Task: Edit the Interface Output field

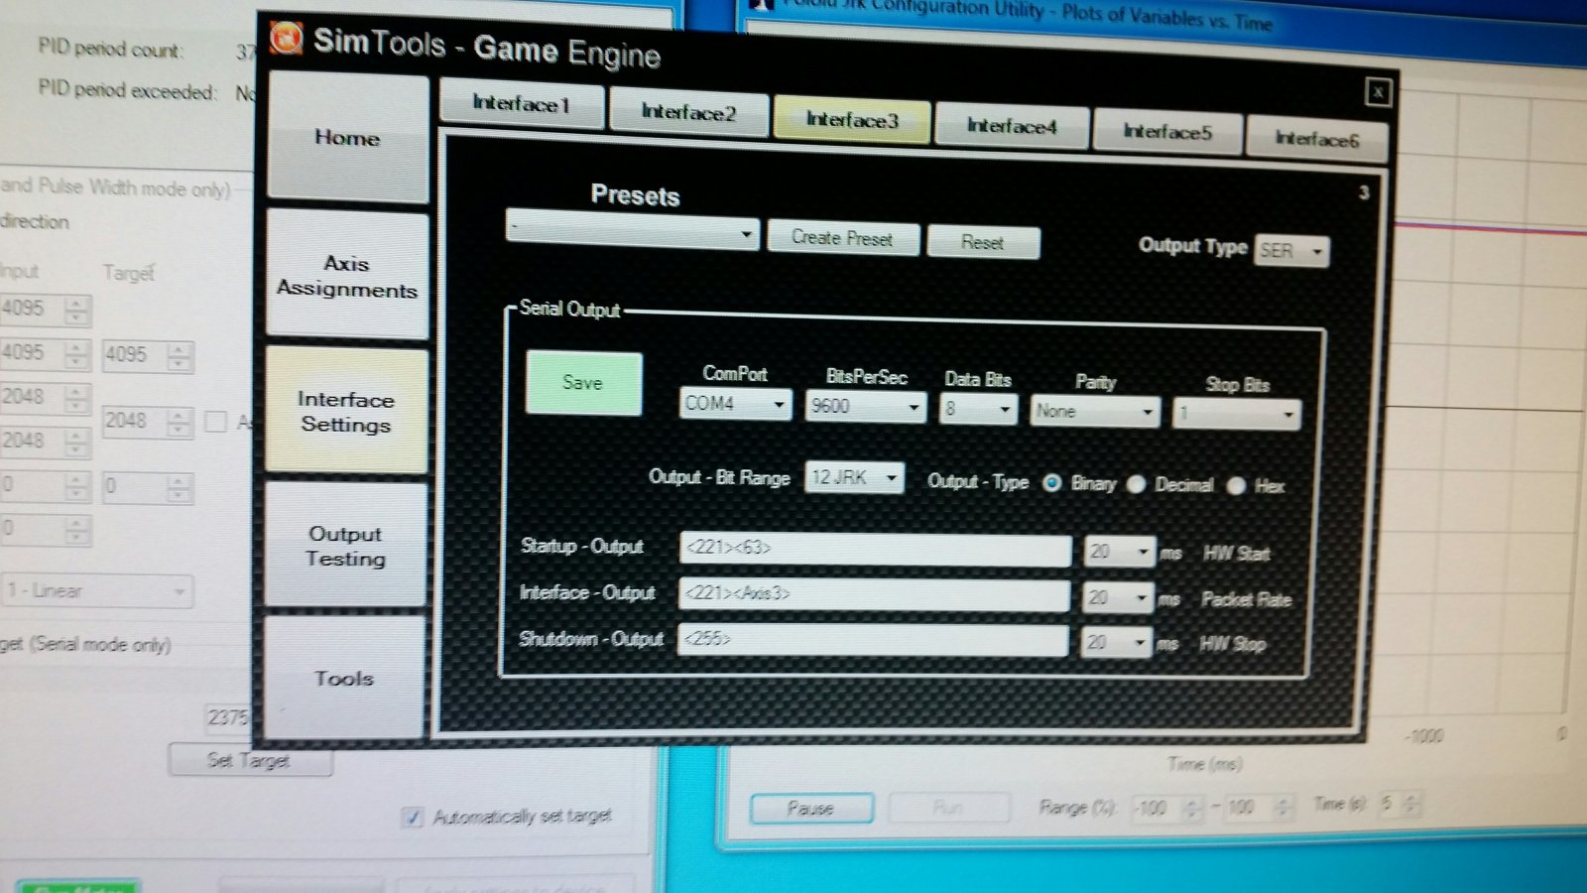Action: (874, 594)
